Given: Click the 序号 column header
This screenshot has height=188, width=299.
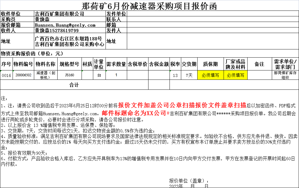Looking at the screenshot, I should coord(6,64).
